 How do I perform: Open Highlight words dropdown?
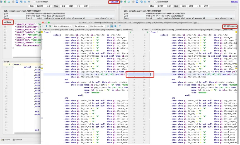(x=97, y=26)
